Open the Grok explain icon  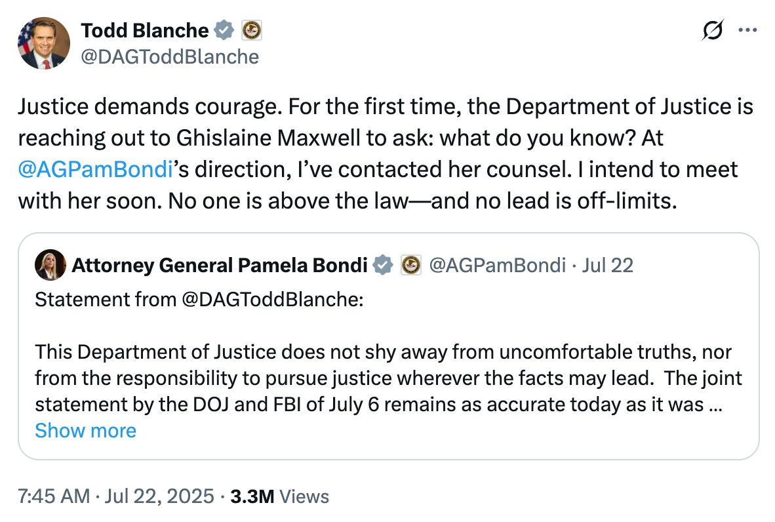coord(713,31)
